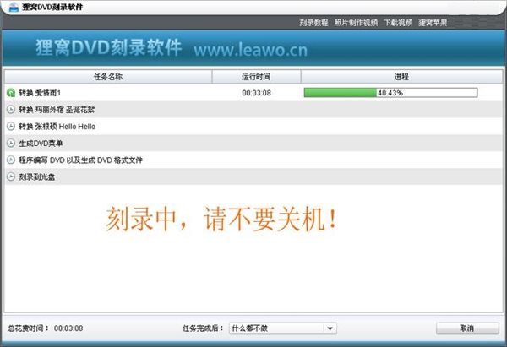Viewport: 507px width, 347px height.
Task: Open the 照片制作视频 link
Action: click(x=356, y=23)
